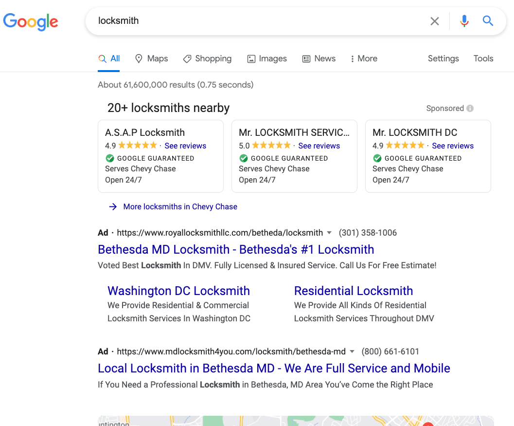Click the Sponsored info icon
Screen dimensions: 514x426
coord(470,108)
